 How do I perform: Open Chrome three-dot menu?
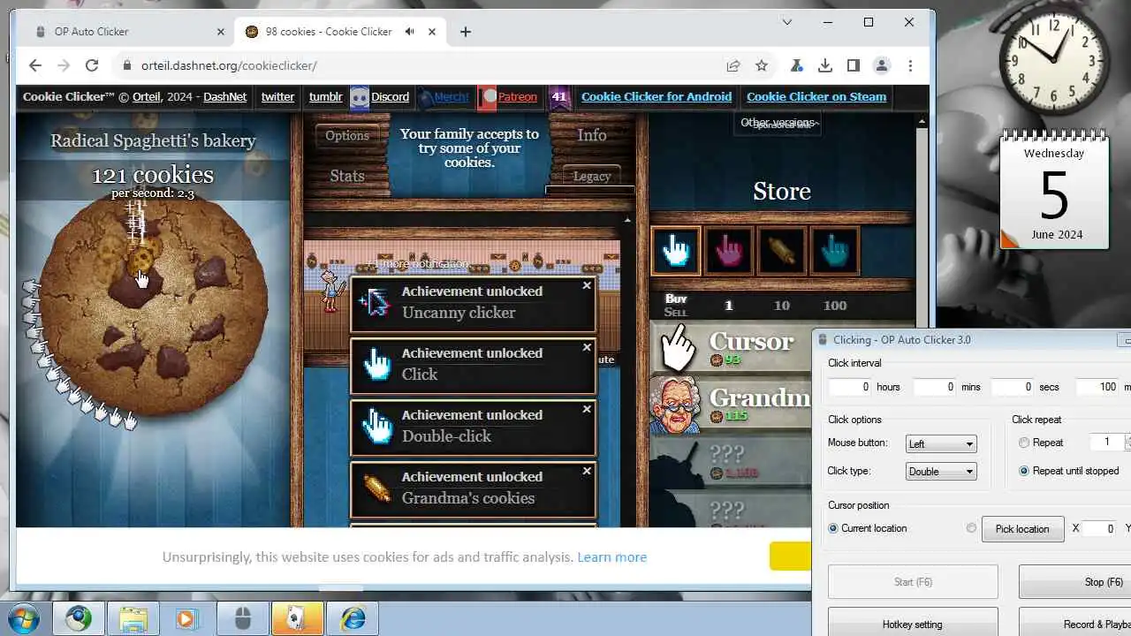[910, 65]
